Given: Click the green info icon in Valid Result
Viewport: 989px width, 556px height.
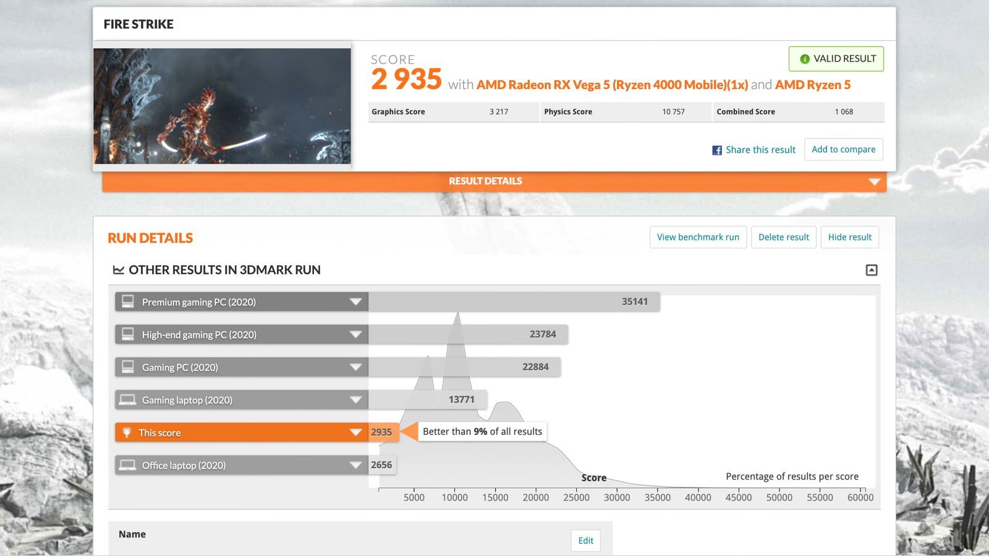Looking at the screenshot, I should pos(805,59).
